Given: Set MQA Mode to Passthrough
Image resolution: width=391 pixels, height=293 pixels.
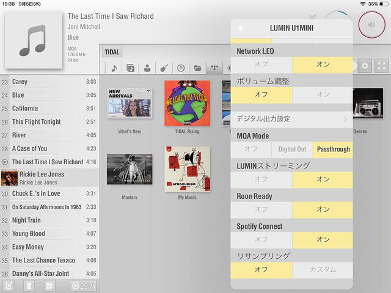Looking at the screenshot, I should pos(333,149).
